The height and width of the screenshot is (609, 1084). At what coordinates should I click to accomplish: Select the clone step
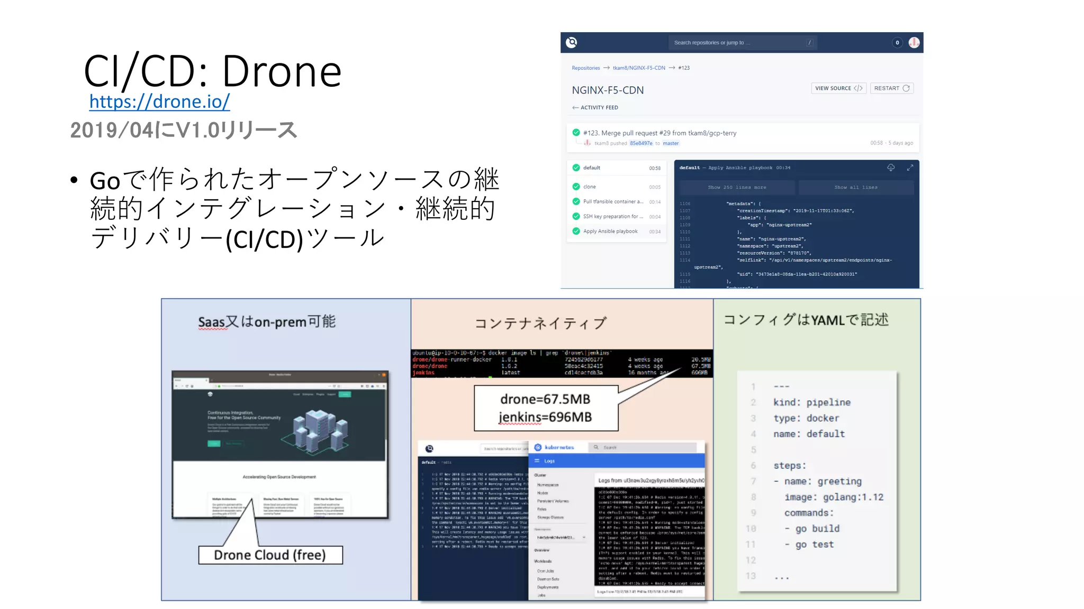click(617, 187)
